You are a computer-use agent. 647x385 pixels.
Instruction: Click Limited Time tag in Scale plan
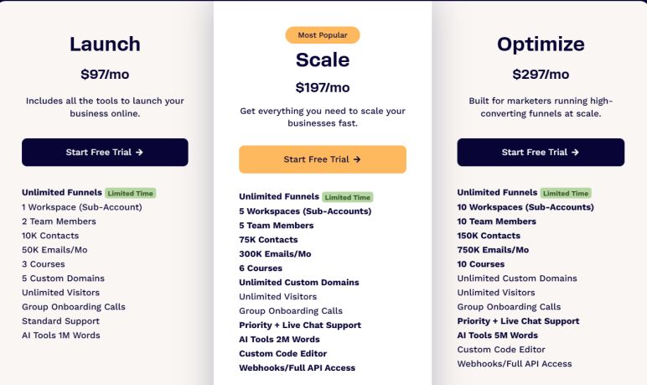pyautogui.click(x=348, y=197)
